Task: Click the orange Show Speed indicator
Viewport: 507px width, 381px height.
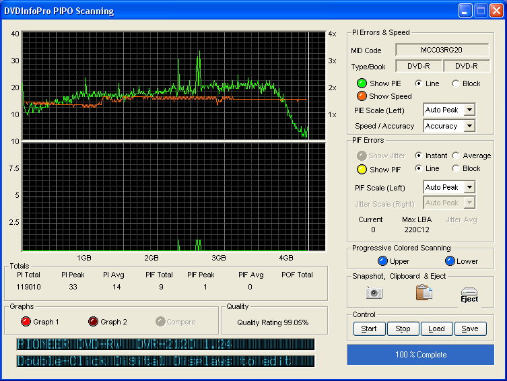Action: (x=362, y=96)
